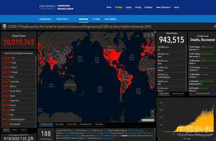This screenshot has height=141, width=216.
Task: Open the map bookmarks icon in map toolbar
Action: pos(145,35)
